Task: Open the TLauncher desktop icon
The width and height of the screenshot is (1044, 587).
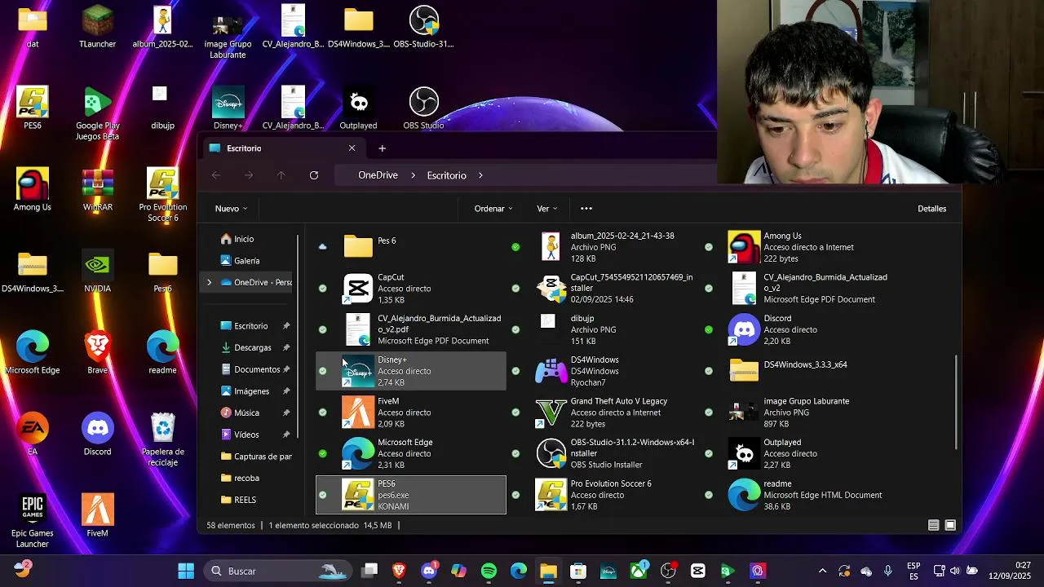Action: [97, 27]
